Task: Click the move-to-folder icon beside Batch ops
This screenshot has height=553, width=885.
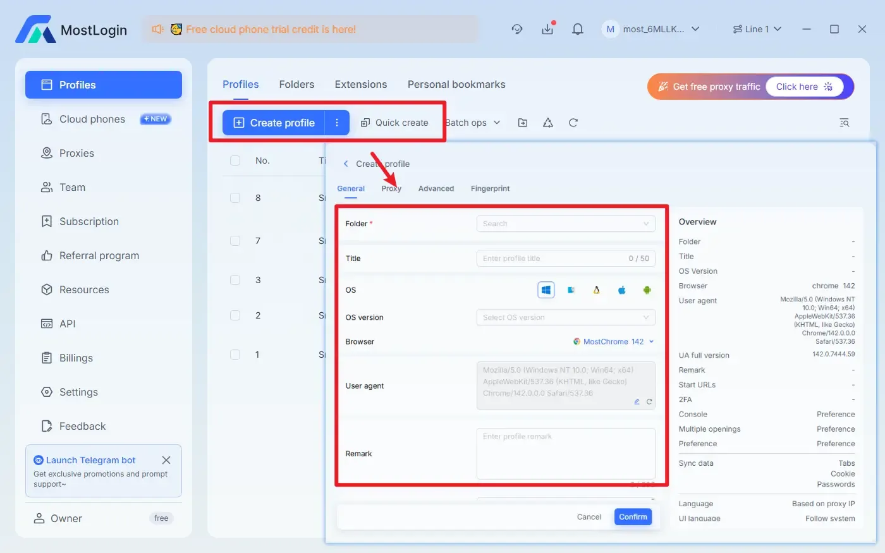Action: click(x=522, y=122)
